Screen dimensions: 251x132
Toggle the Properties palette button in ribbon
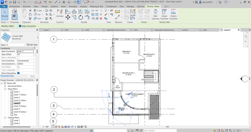[x=14, y=17]
